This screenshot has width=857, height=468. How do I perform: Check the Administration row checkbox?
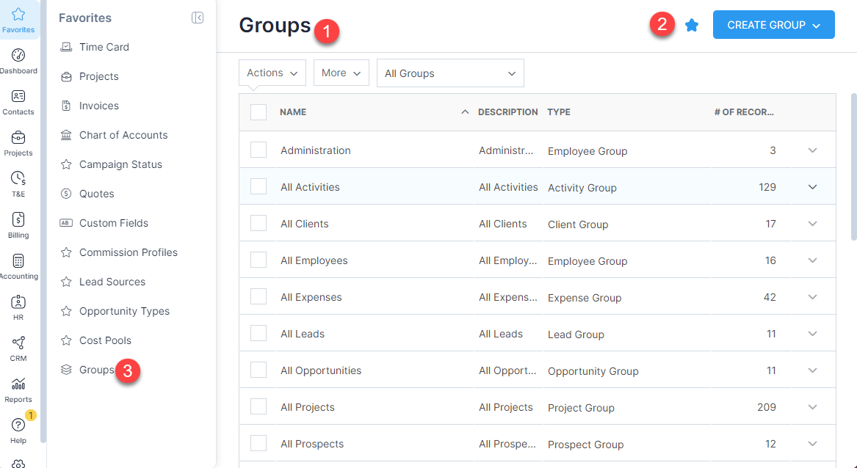tap(258, 150)
